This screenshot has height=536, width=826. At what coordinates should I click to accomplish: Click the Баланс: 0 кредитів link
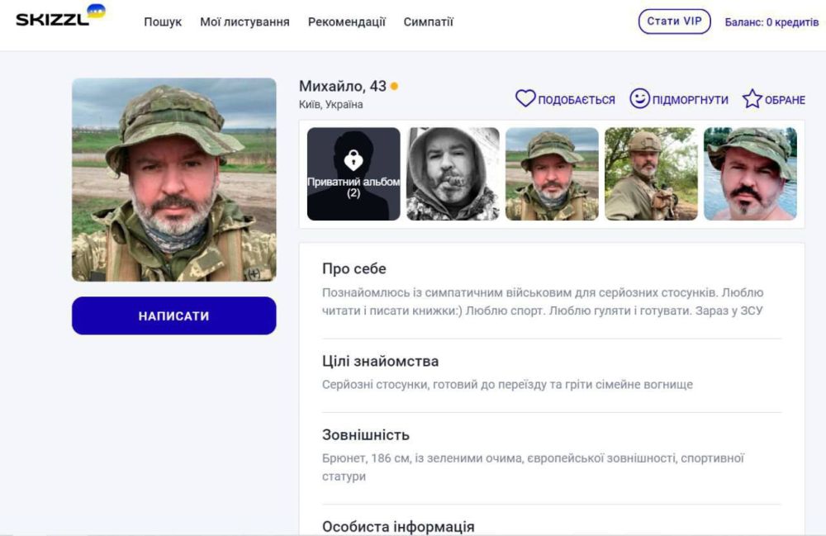[x=771, y=22]
